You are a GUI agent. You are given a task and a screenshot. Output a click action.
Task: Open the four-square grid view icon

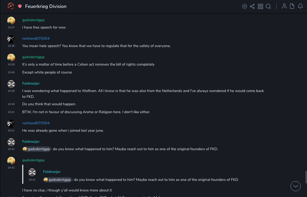pos(260,6)
